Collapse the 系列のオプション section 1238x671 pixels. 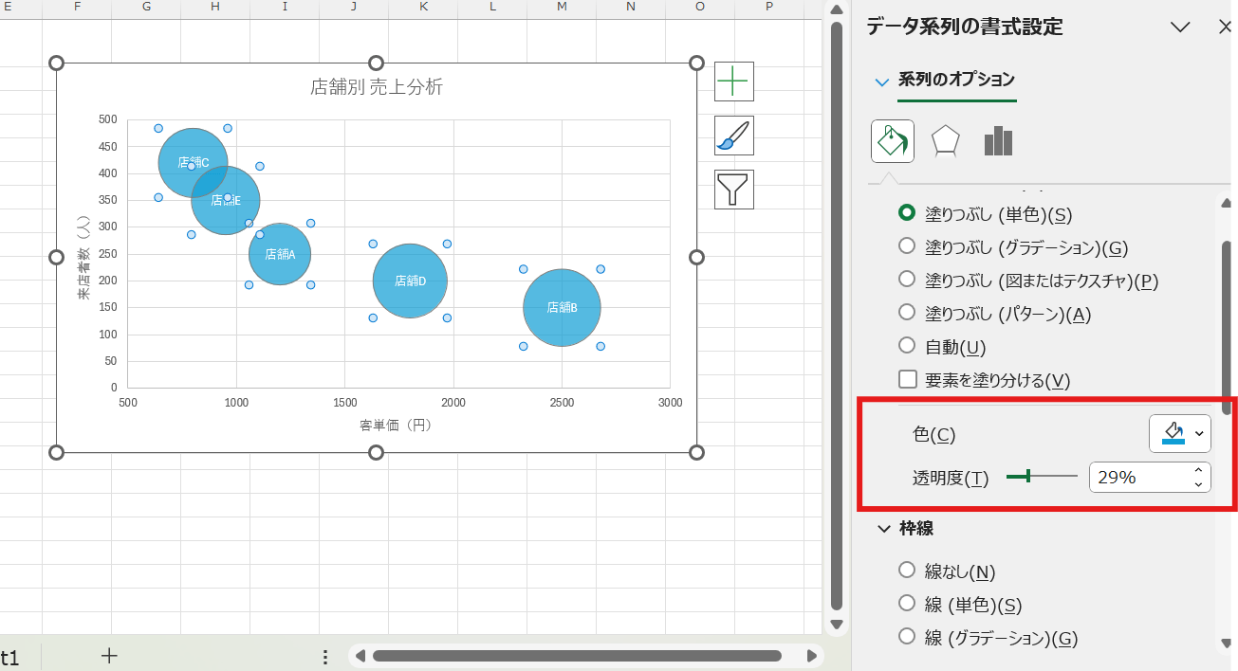[x=881, y=82]
